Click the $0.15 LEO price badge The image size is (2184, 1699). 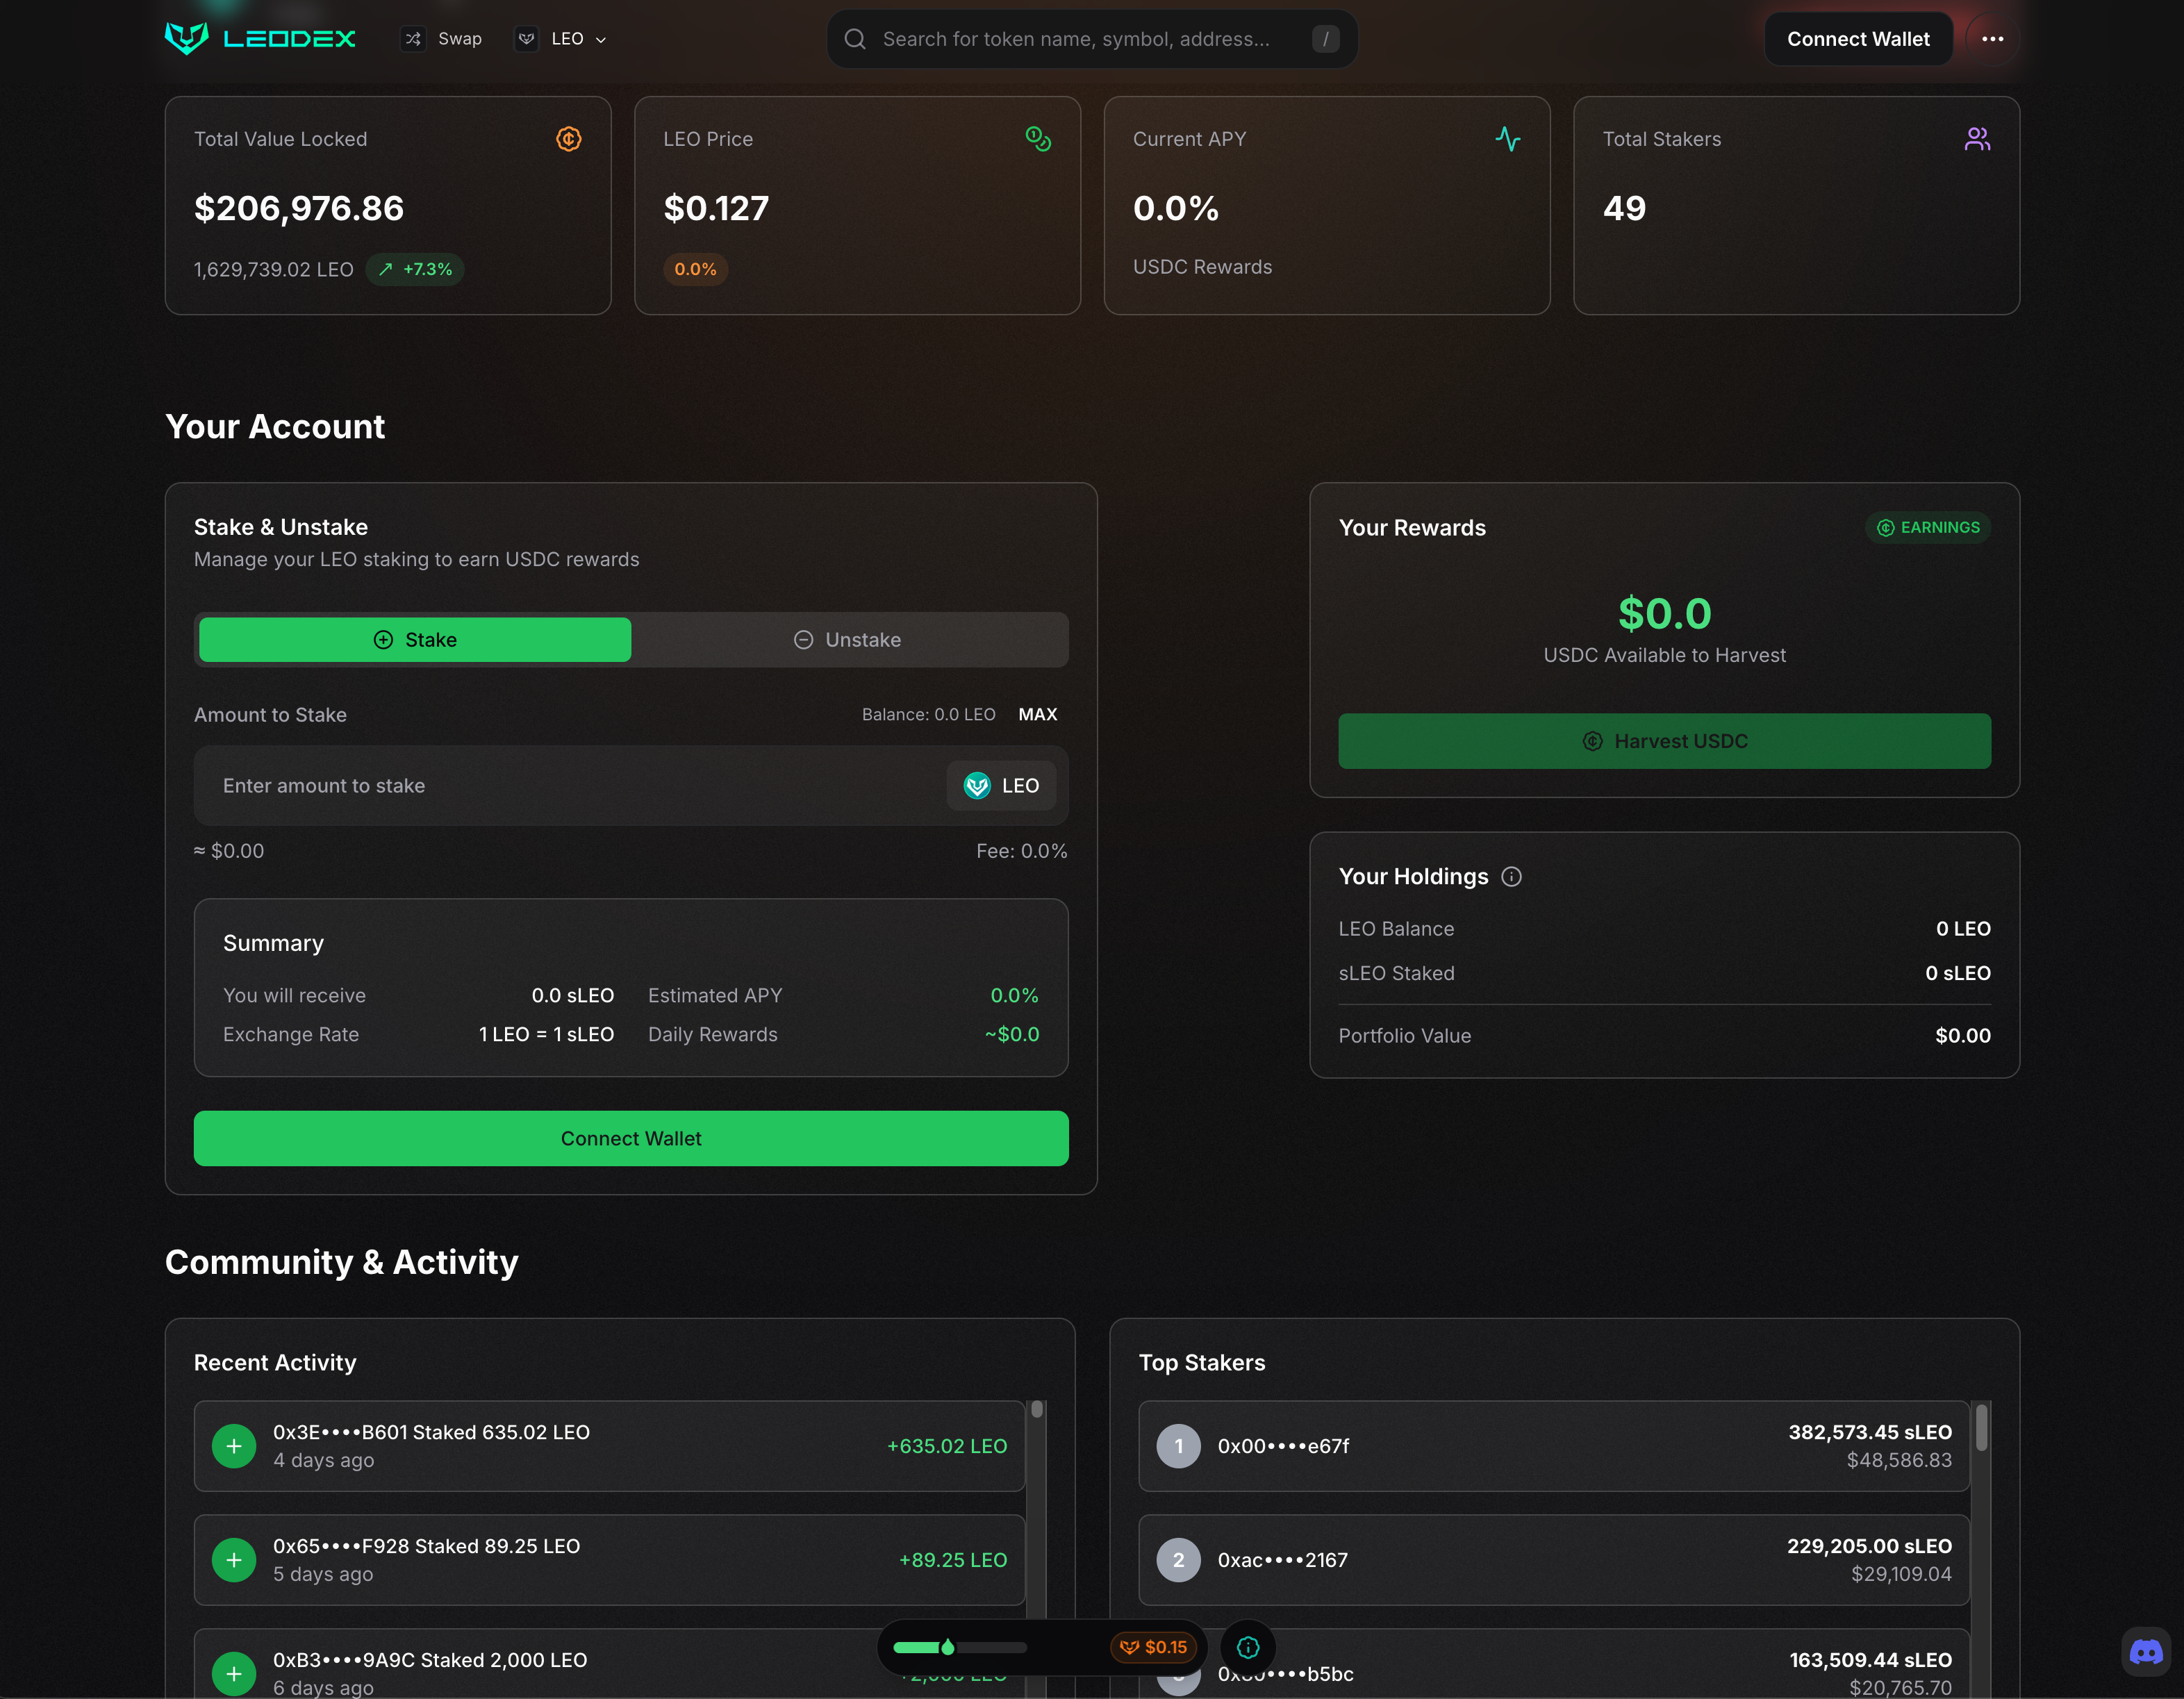point(1153,1647)
